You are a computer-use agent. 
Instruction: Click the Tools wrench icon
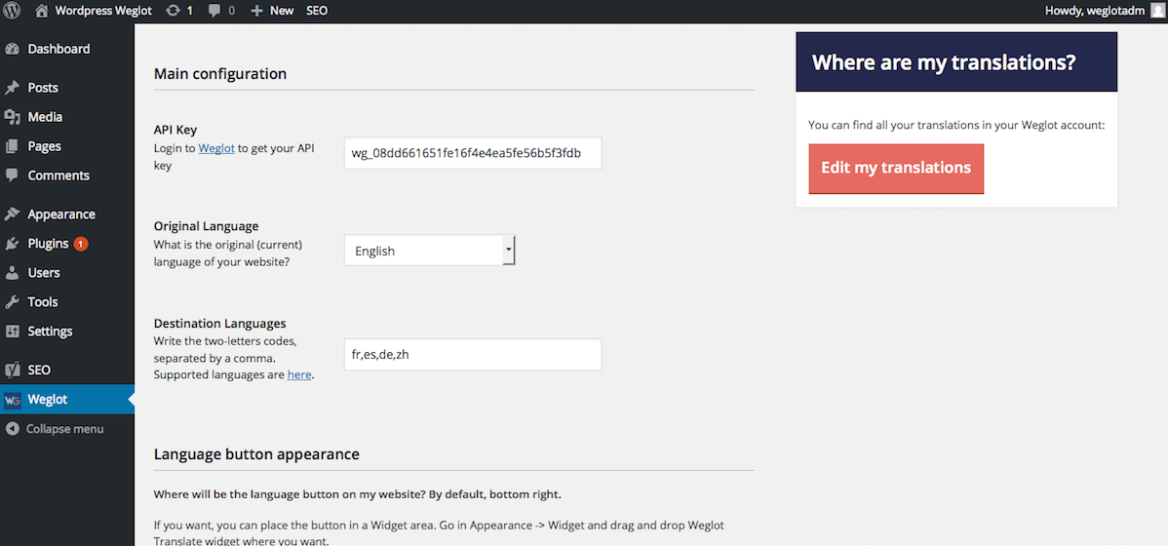[12, 301]
